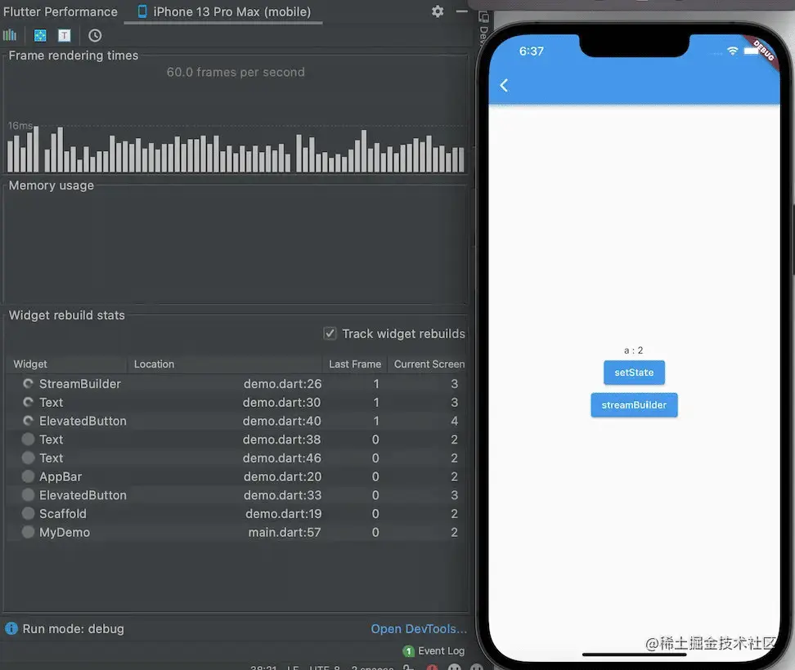This screenshot has height=670, width=795.
Task: Open location demo.dart:26
Action: click(282, 384)
